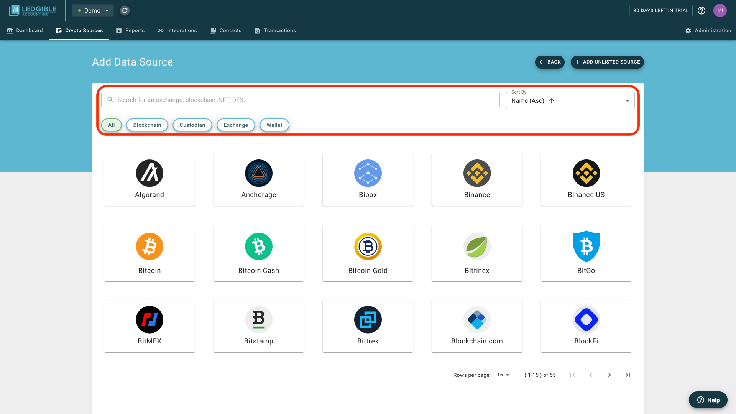
Task: Click the search magnifier icon
Action: pyautogui.click(x=110, y=100)
